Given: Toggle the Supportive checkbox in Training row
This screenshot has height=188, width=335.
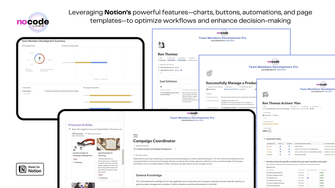Looking at the screenshot, I should coord(289,149).
